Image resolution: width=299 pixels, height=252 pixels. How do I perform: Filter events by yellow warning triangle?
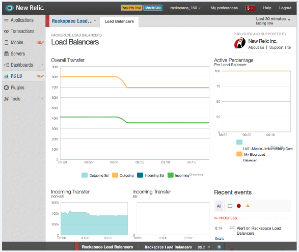coord(248,206)
